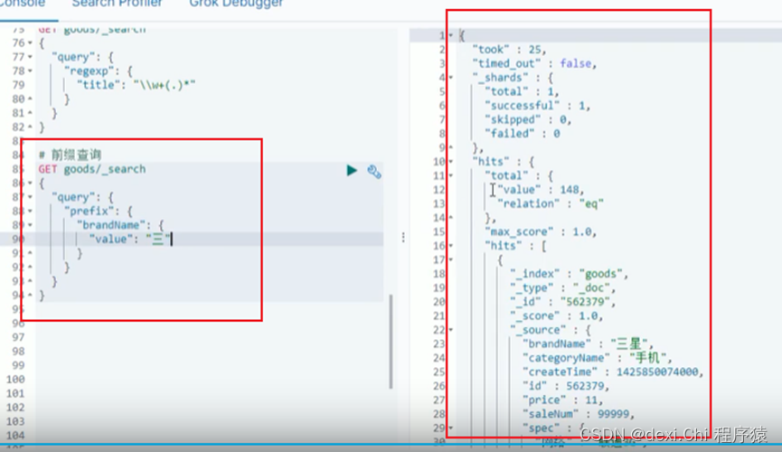
Task: Click the "title": "\\w+(.)*" regexp line
Action: (136, 85)
